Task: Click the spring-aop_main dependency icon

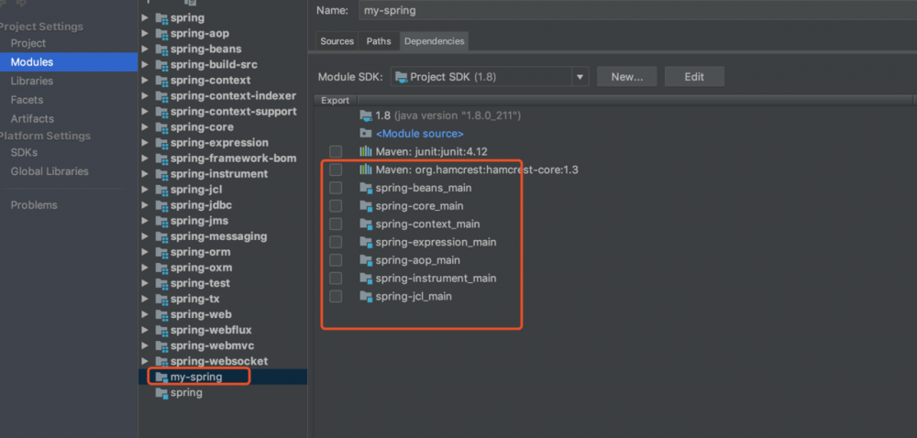Action: coord(366,260)
